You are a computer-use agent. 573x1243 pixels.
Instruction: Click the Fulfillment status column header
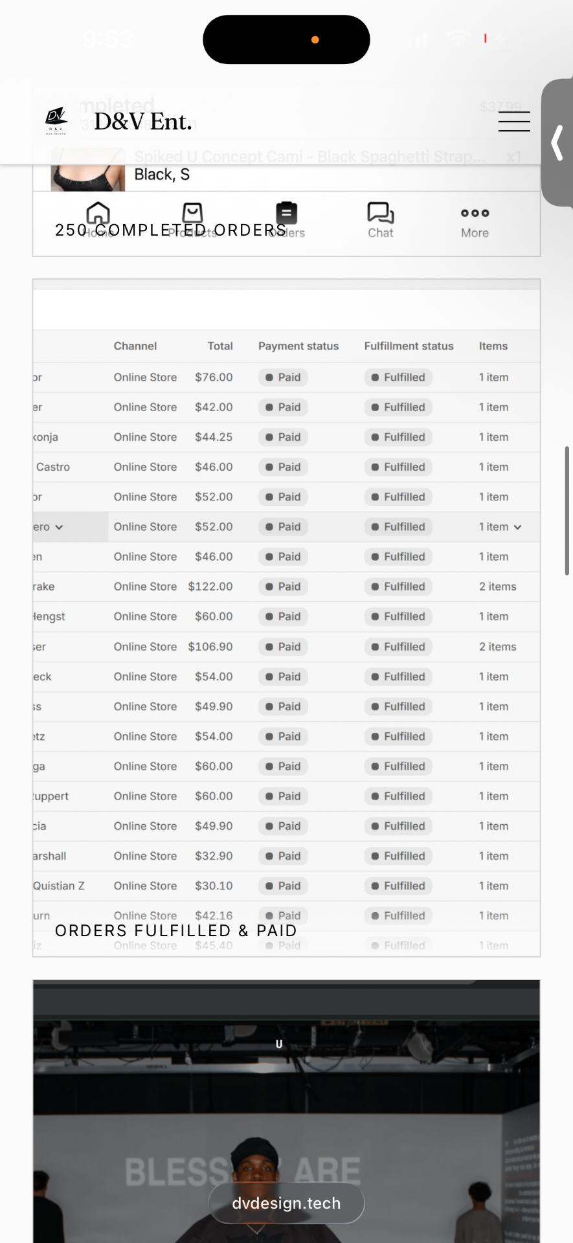409,346
